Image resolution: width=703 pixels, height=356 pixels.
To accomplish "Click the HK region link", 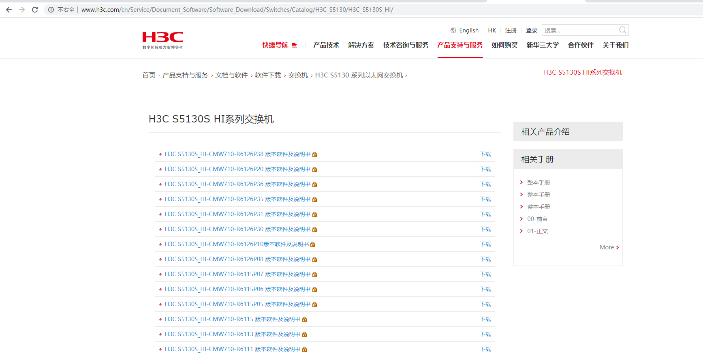I will (x=492, y=30).
